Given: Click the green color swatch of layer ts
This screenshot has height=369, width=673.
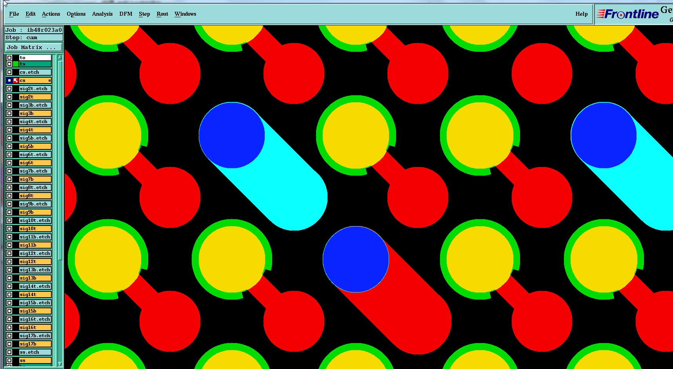Looking at the screenshot, I should coord(16,64).
